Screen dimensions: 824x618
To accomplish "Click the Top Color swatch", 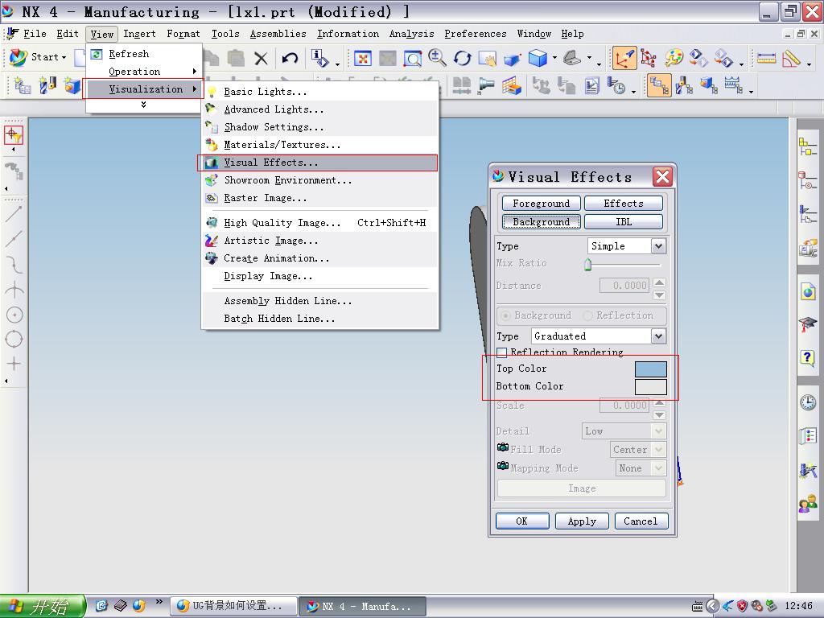I will pos(650,369).
